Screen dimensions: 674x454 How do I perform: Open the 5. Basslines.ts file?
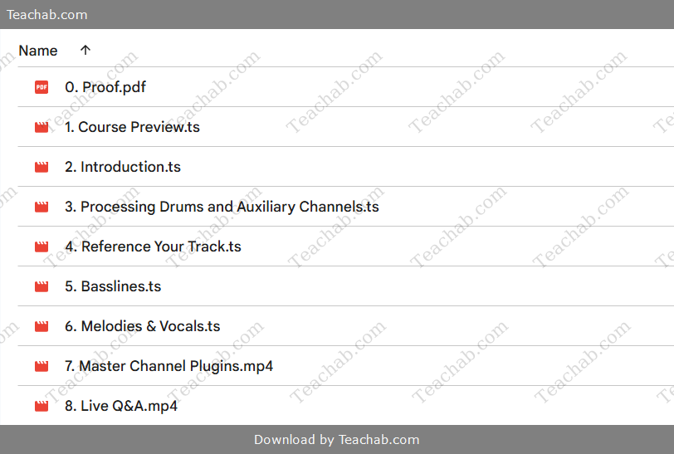coord(113,286)
